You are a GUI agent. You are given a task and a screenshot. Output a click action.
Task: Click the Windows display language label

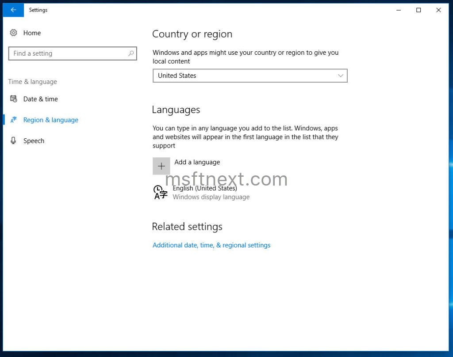tap(211, 197)
